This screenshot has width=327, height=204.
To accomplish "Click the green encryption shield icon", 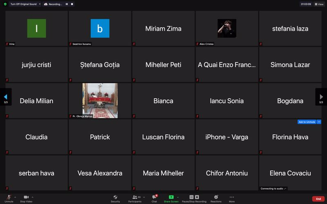I will [5, 4].
